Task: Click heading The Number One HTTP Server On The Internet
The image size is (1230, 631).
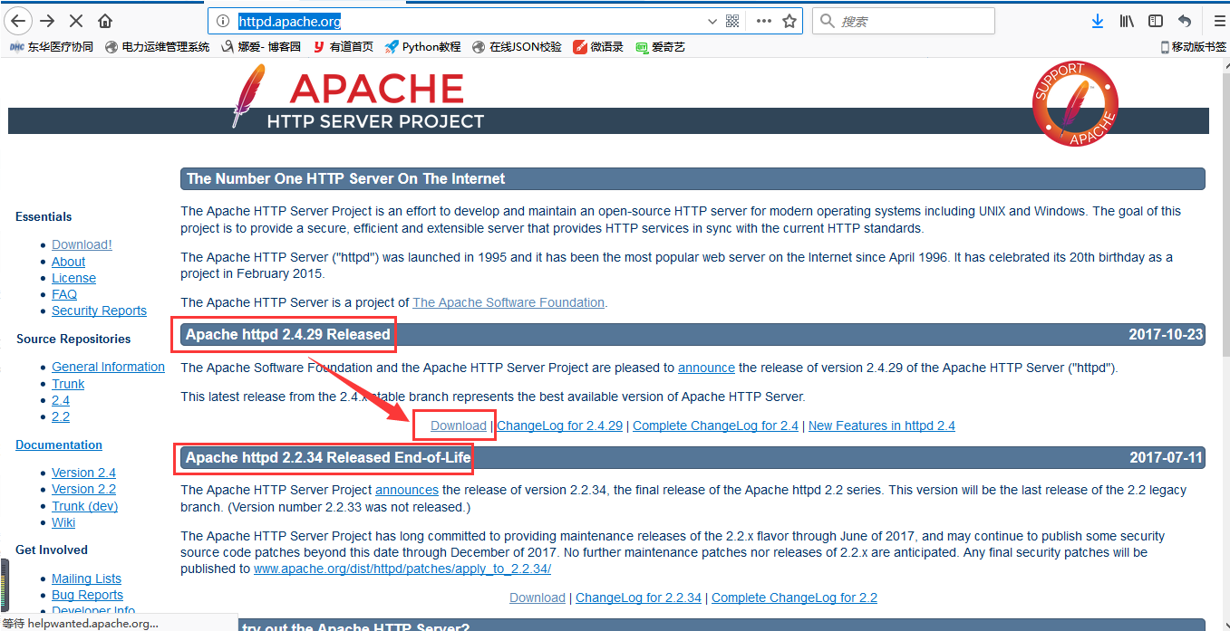Action: click(x=346, y=178)
